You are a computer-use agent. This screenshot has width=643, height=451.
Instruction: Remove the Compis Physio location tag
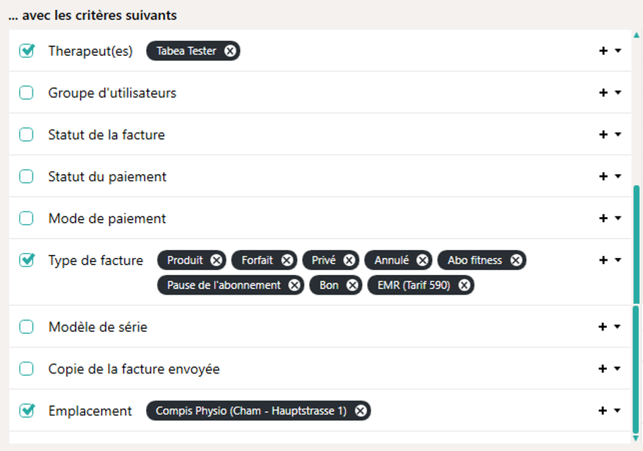(361, 411)
